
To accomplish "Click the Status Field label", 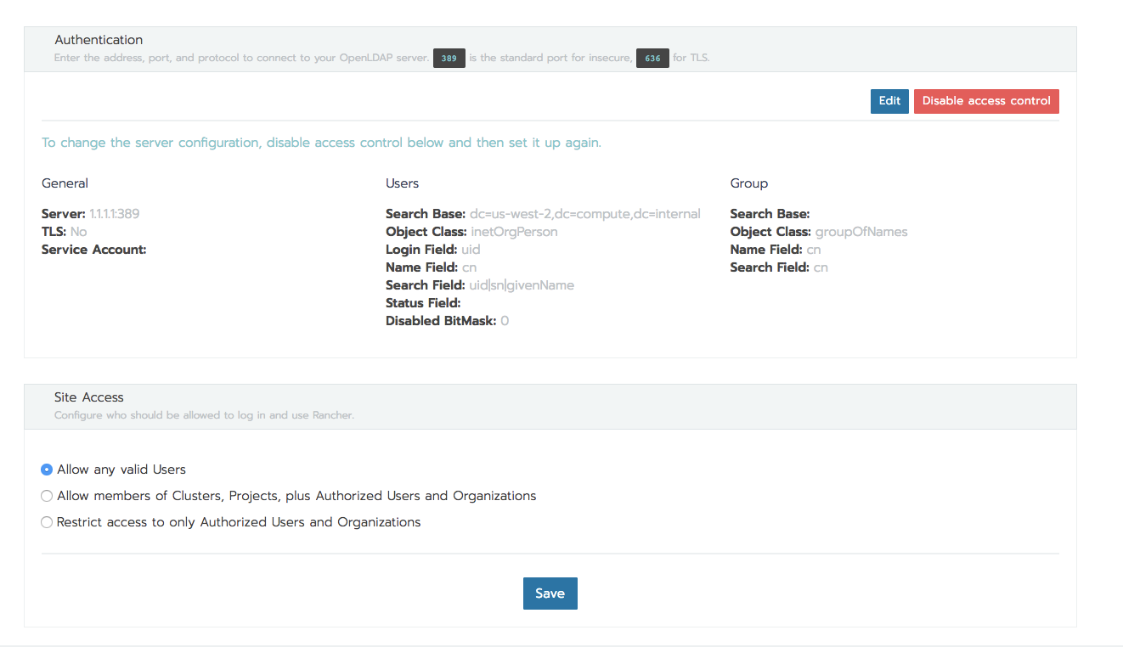I will [x=423, y=303].
